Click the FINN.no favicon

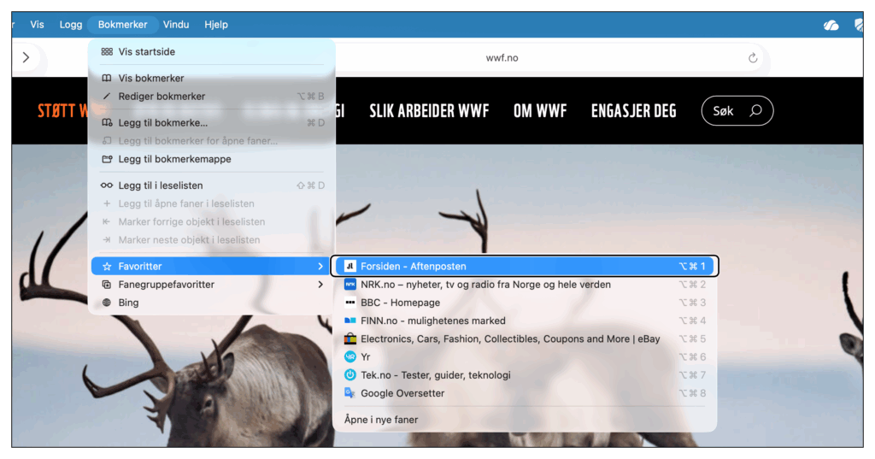tap(349, 321)
